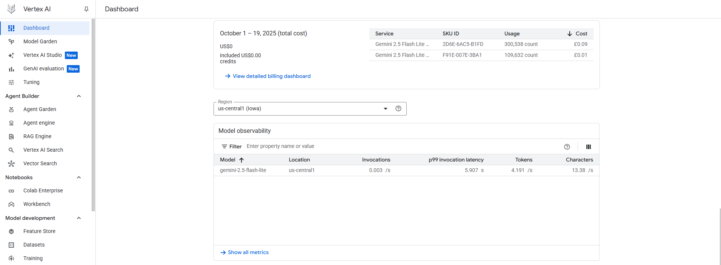Toggle Model column sort arrow

[241, 160]
